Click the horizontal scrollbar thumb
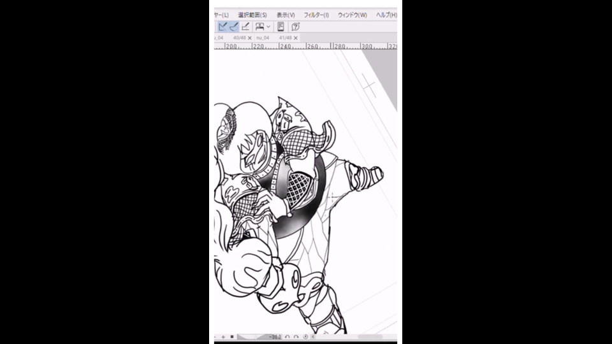 pos(370,336)
